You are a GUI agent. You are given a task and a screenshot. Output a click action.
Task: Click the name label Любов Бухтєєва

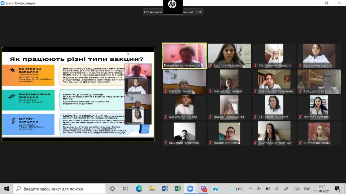click(316, 117)
